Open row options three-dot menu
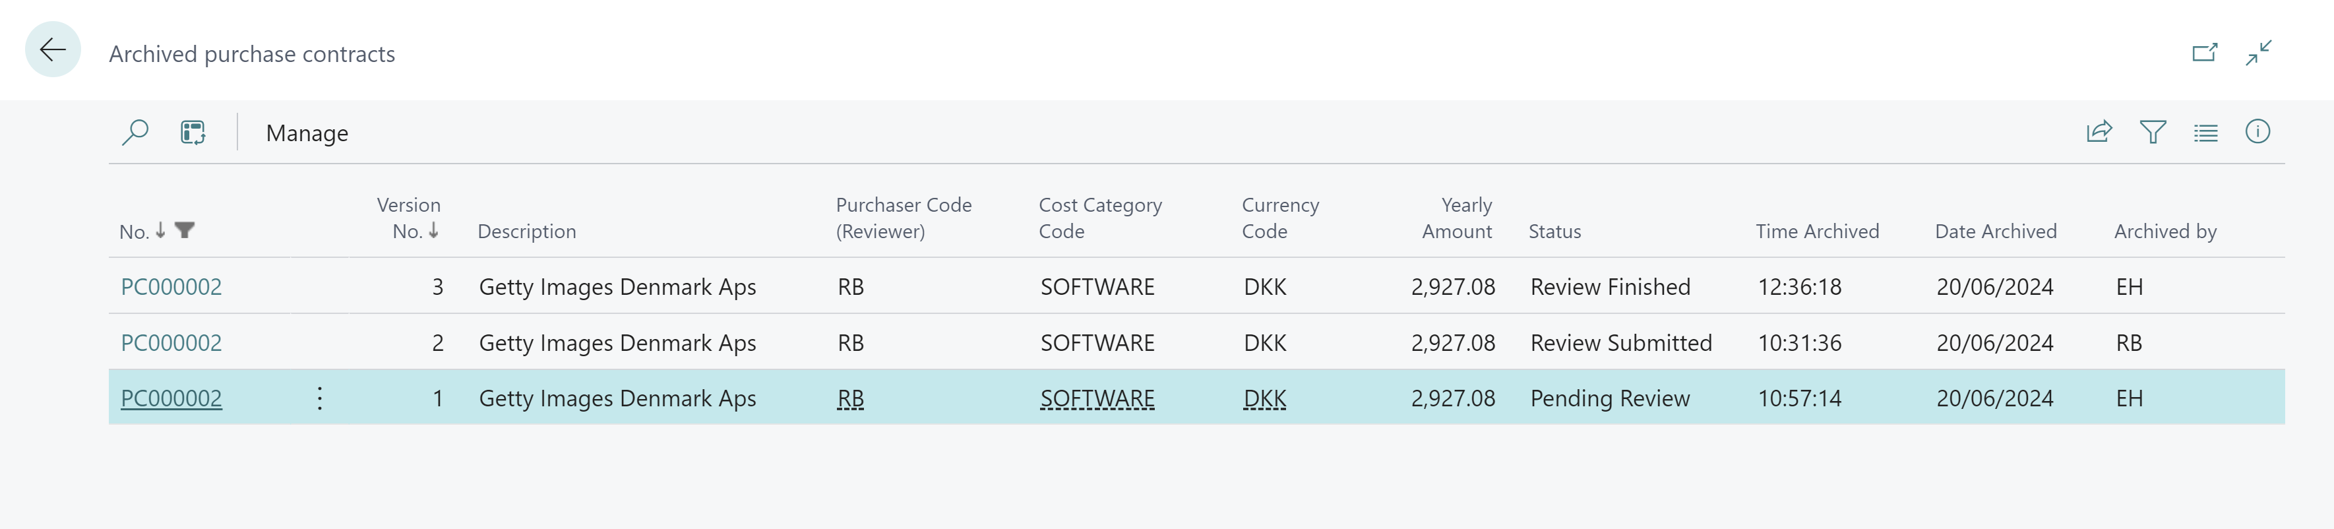The image size is (2334, 529). click(x=320, y=398)
